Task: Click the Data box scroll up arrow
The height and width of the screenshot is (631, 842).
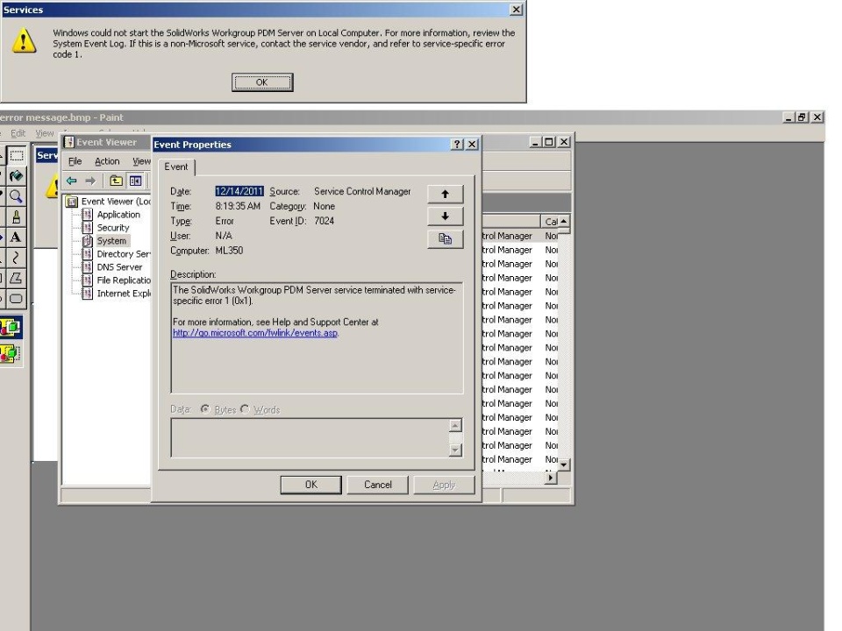Action: 455,426
